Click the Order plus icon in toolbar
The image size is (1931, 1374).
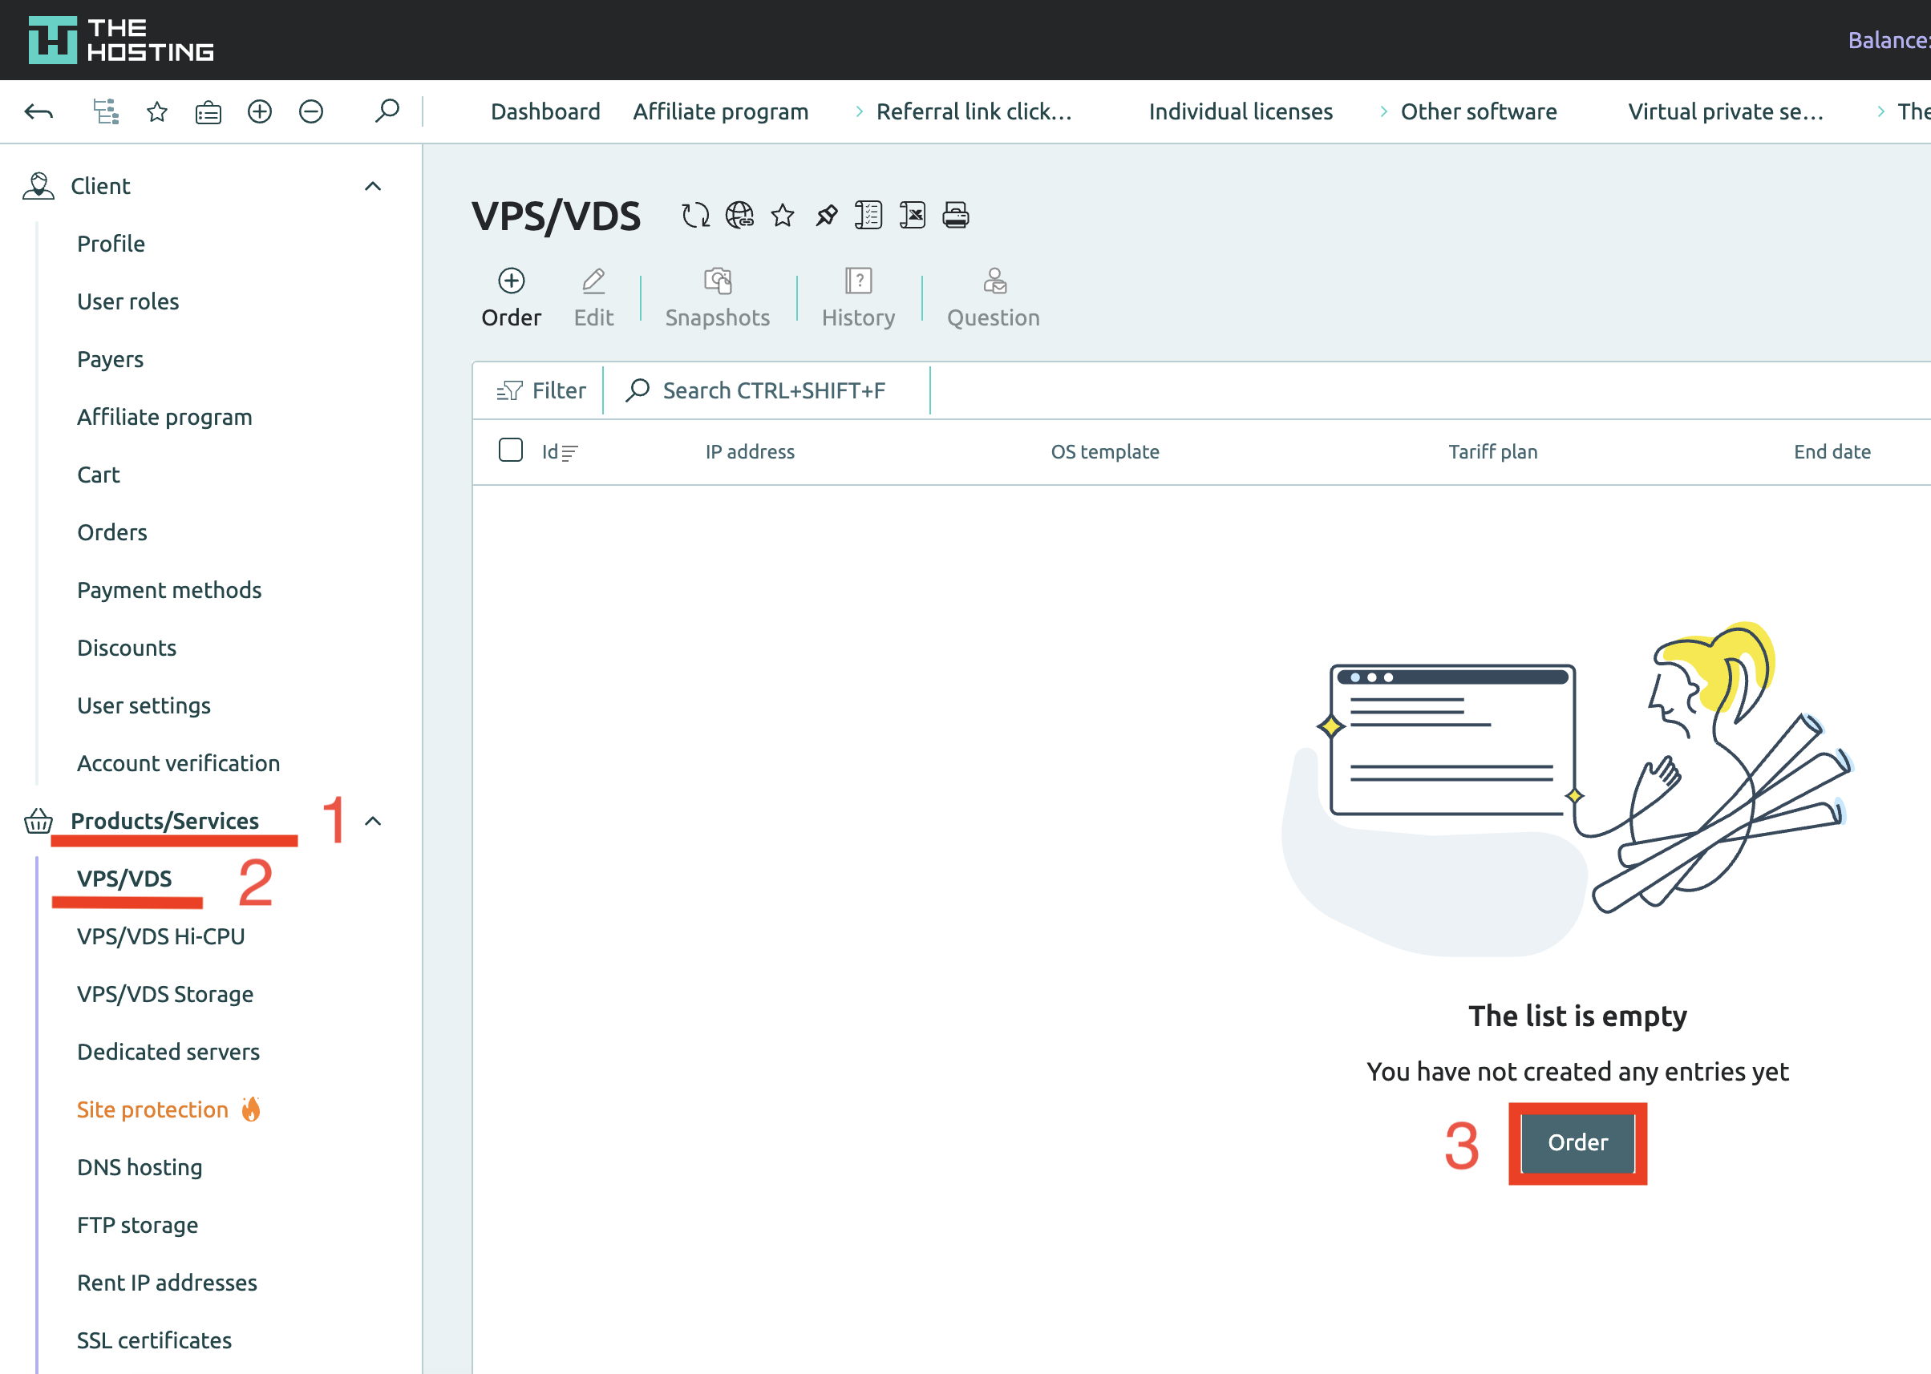[x=511, y=281]
